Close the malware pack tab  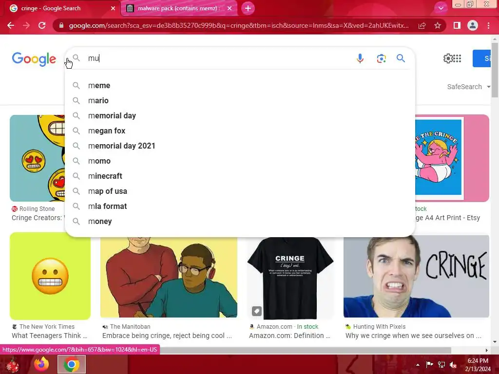pos(230,8)
